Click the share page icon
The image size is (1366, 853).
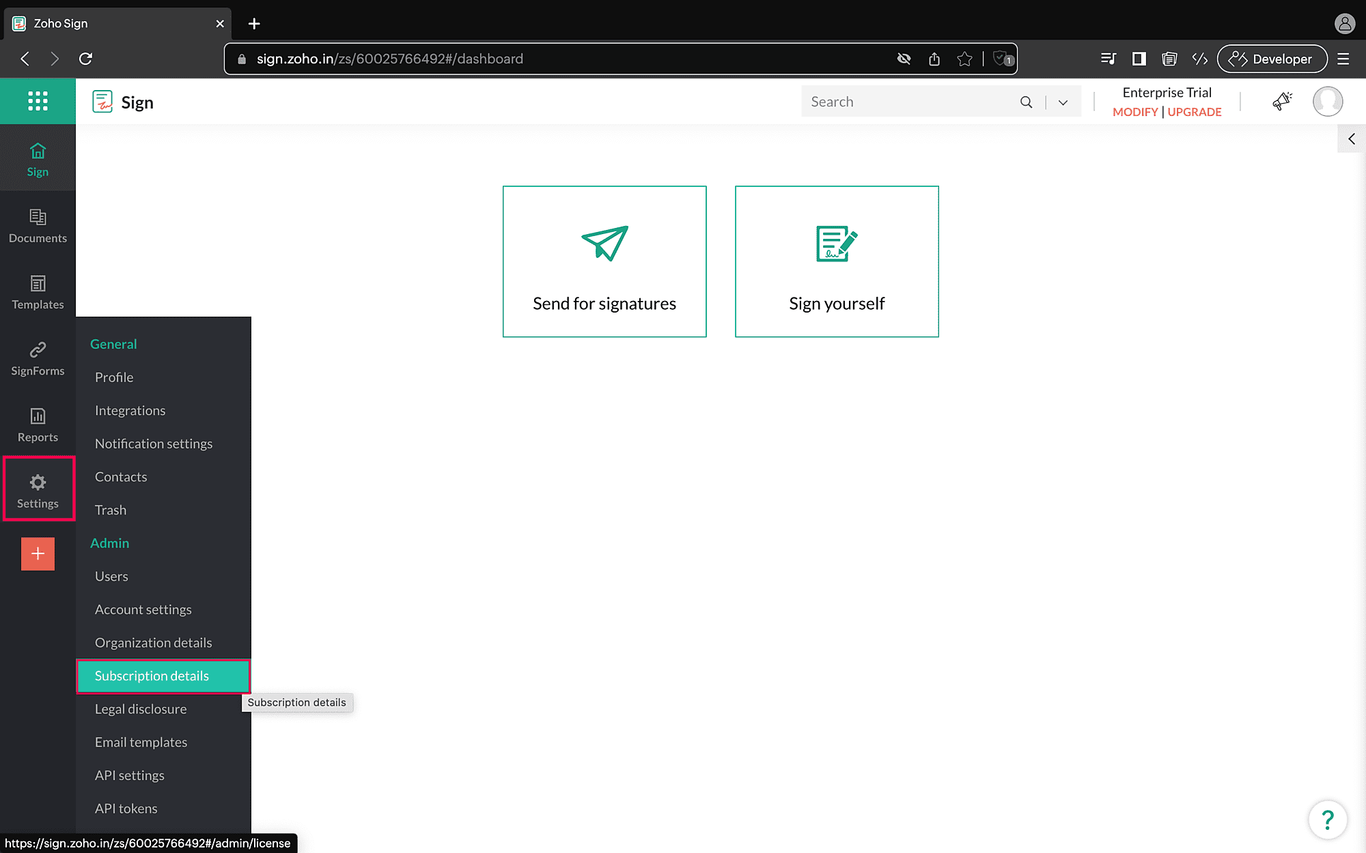pos(934,59)
